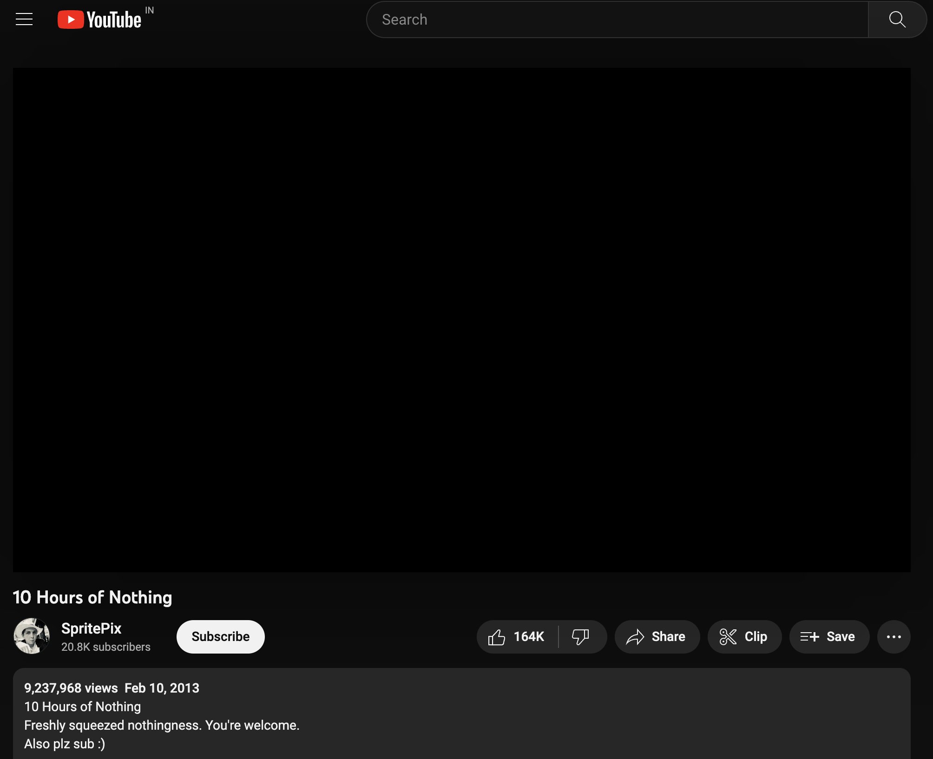The image size is (933, 759).
Task: Open the more actions ellipsis menu
Action: [x=893, y=636]
